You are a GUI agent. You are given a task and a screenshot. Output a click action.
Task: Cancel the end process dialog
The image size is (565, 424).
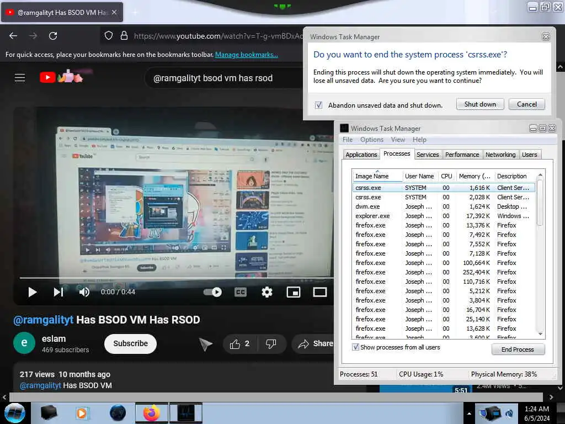[x=526, y=104]
